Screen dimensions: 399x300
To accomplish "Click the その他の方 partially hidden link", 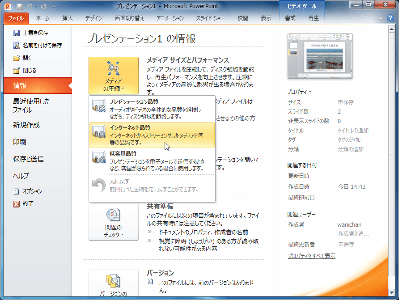I will (x=235, y=118).
